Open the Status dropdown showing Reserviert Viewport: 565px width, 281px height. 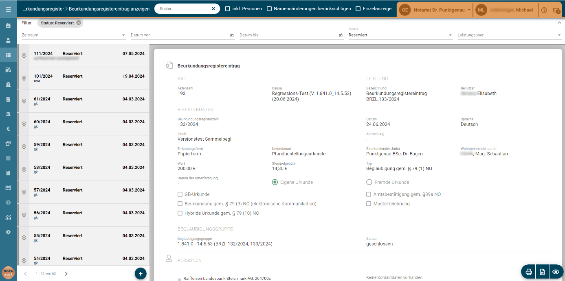(400, 35)
